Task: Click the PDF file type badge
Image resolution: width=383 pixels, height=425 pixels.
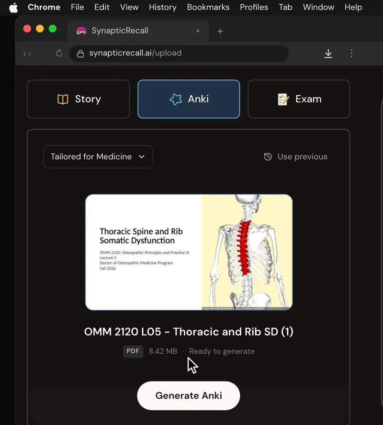Action: (x=133, y=351)
